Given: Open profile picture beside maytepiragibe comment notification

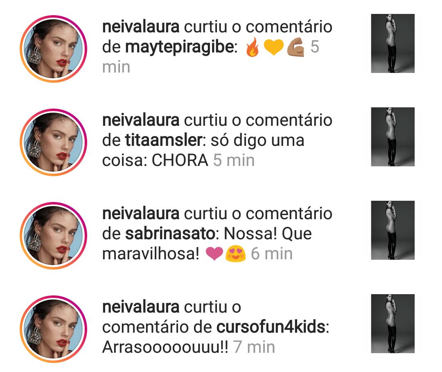Looking at the screenshot, I should coord(53,49).
